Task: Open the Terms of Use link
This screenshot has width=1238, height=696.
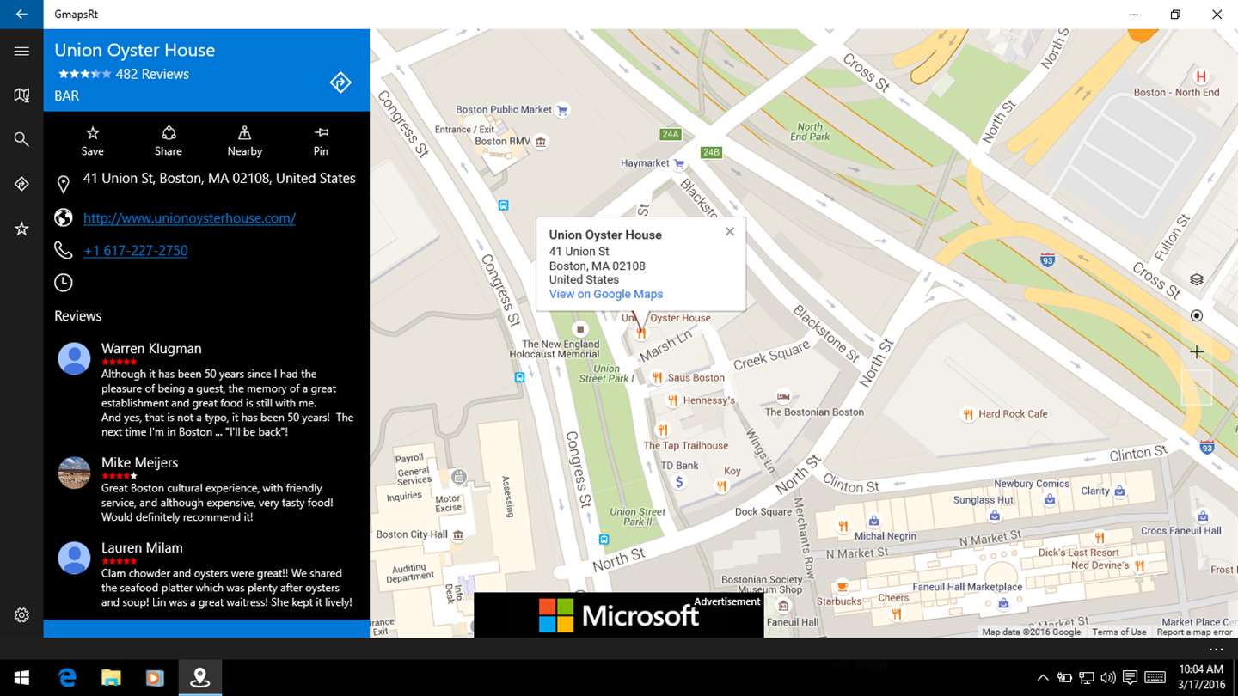Action: [1119, 632]
